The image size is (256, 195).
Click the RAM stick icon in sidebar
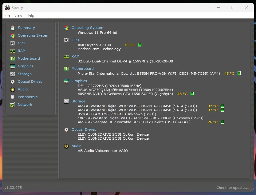click(x=13, y=51)
